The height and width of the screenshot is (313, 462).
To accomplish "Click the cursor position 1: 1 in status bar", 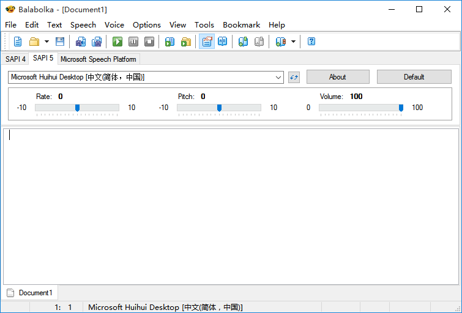I will 63,307.
